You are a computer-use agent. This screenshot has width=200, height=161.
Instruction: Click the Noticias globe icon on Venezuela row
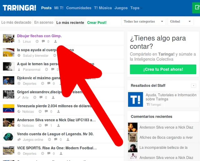click(x=19, y=111)
